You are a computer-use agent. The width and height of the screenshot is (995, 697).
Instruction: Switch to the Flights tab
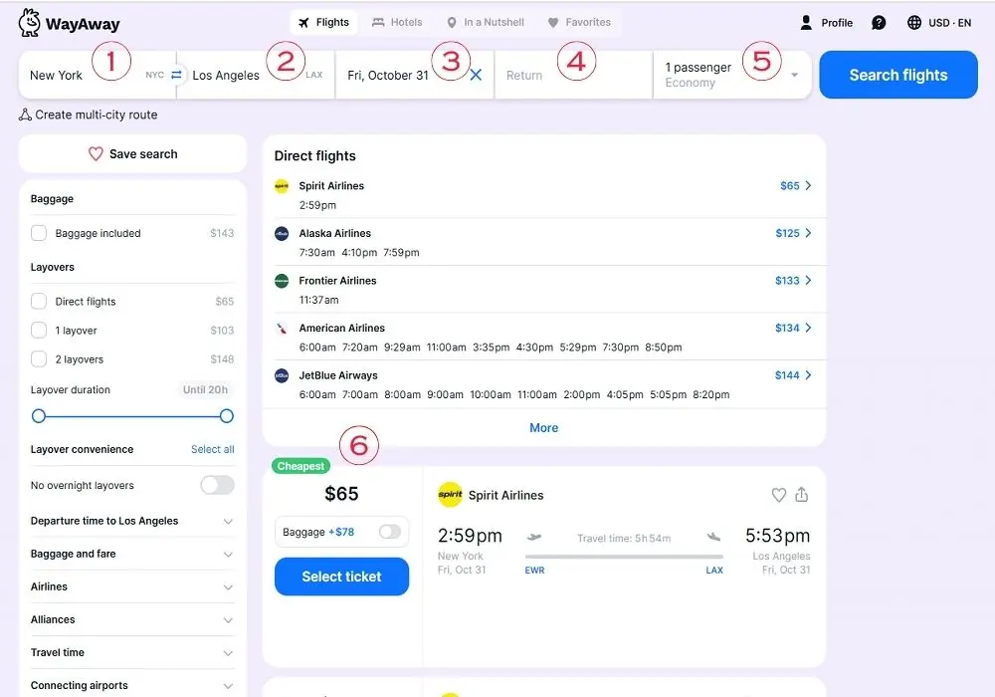pyautogui.click(x=323, y=22)
